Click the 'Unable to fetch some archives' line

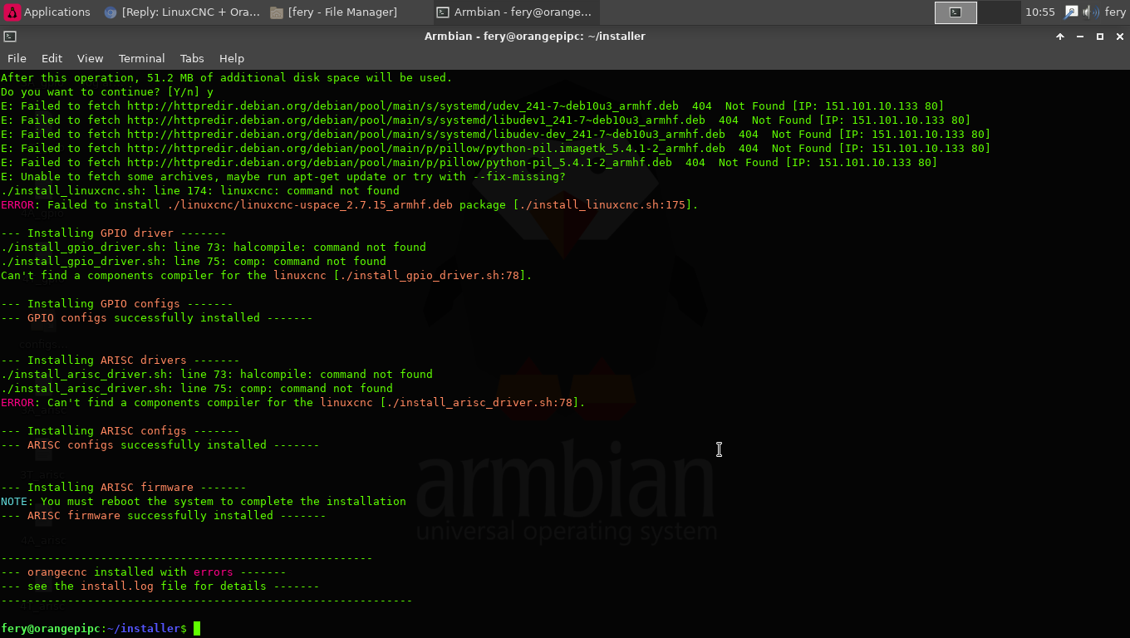click(x=283, y=177)
